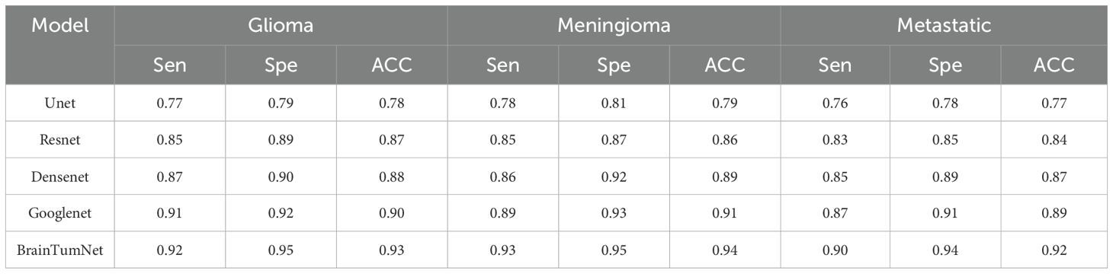Viewport: 1113px width, 274px height.
Task: Click Unet Meningioma Spe value 0.81
Action: tap(614, 103)
